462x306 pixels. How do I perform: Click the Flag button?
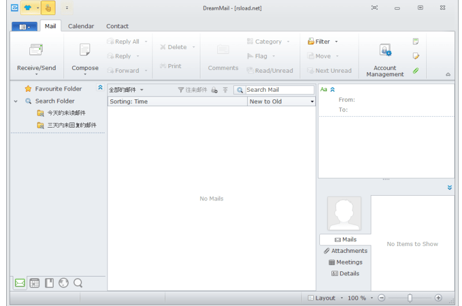(x=257, y=56)
